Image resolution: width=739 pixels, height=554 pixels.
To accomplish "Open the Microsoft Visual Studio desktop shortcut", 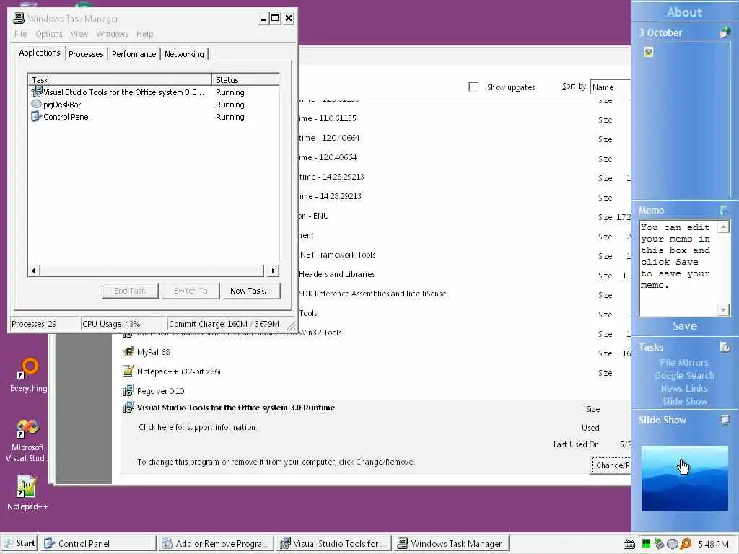I will 27,441.
